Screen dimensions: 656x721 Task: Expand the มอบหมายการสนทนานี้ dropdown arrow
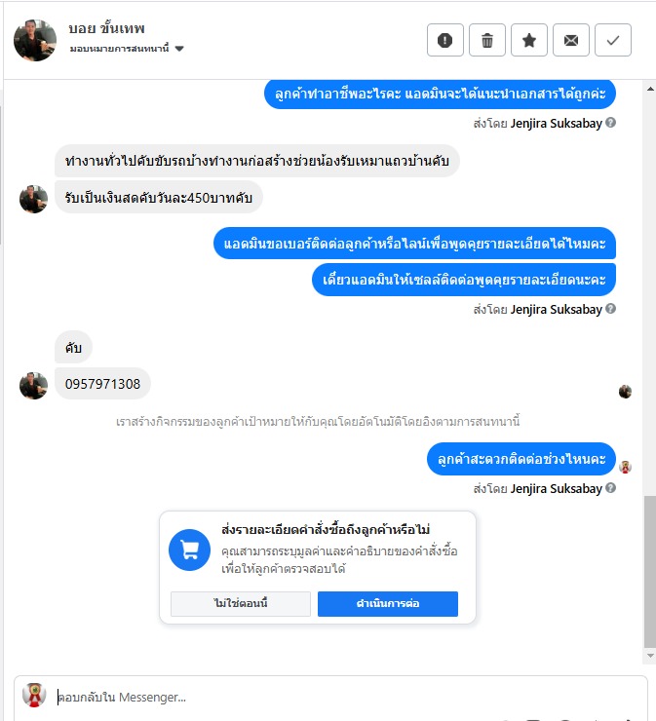pyautogui.click(x=179, y=49)
